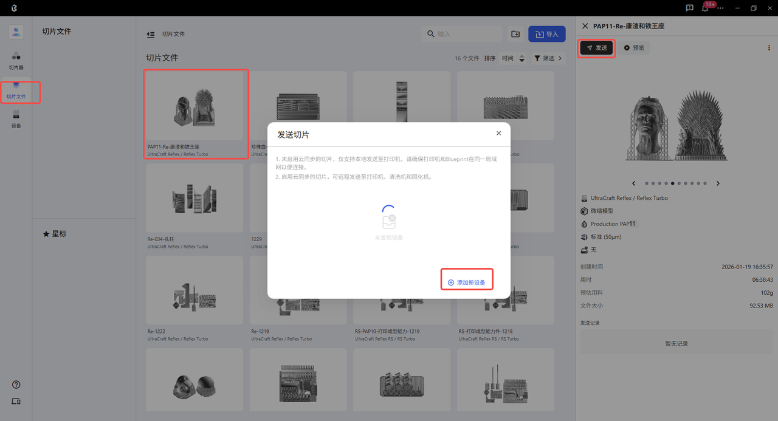Screen dimensions: 778x421
Task: Open the feedback message icon
Action: (x=690, y=8)
